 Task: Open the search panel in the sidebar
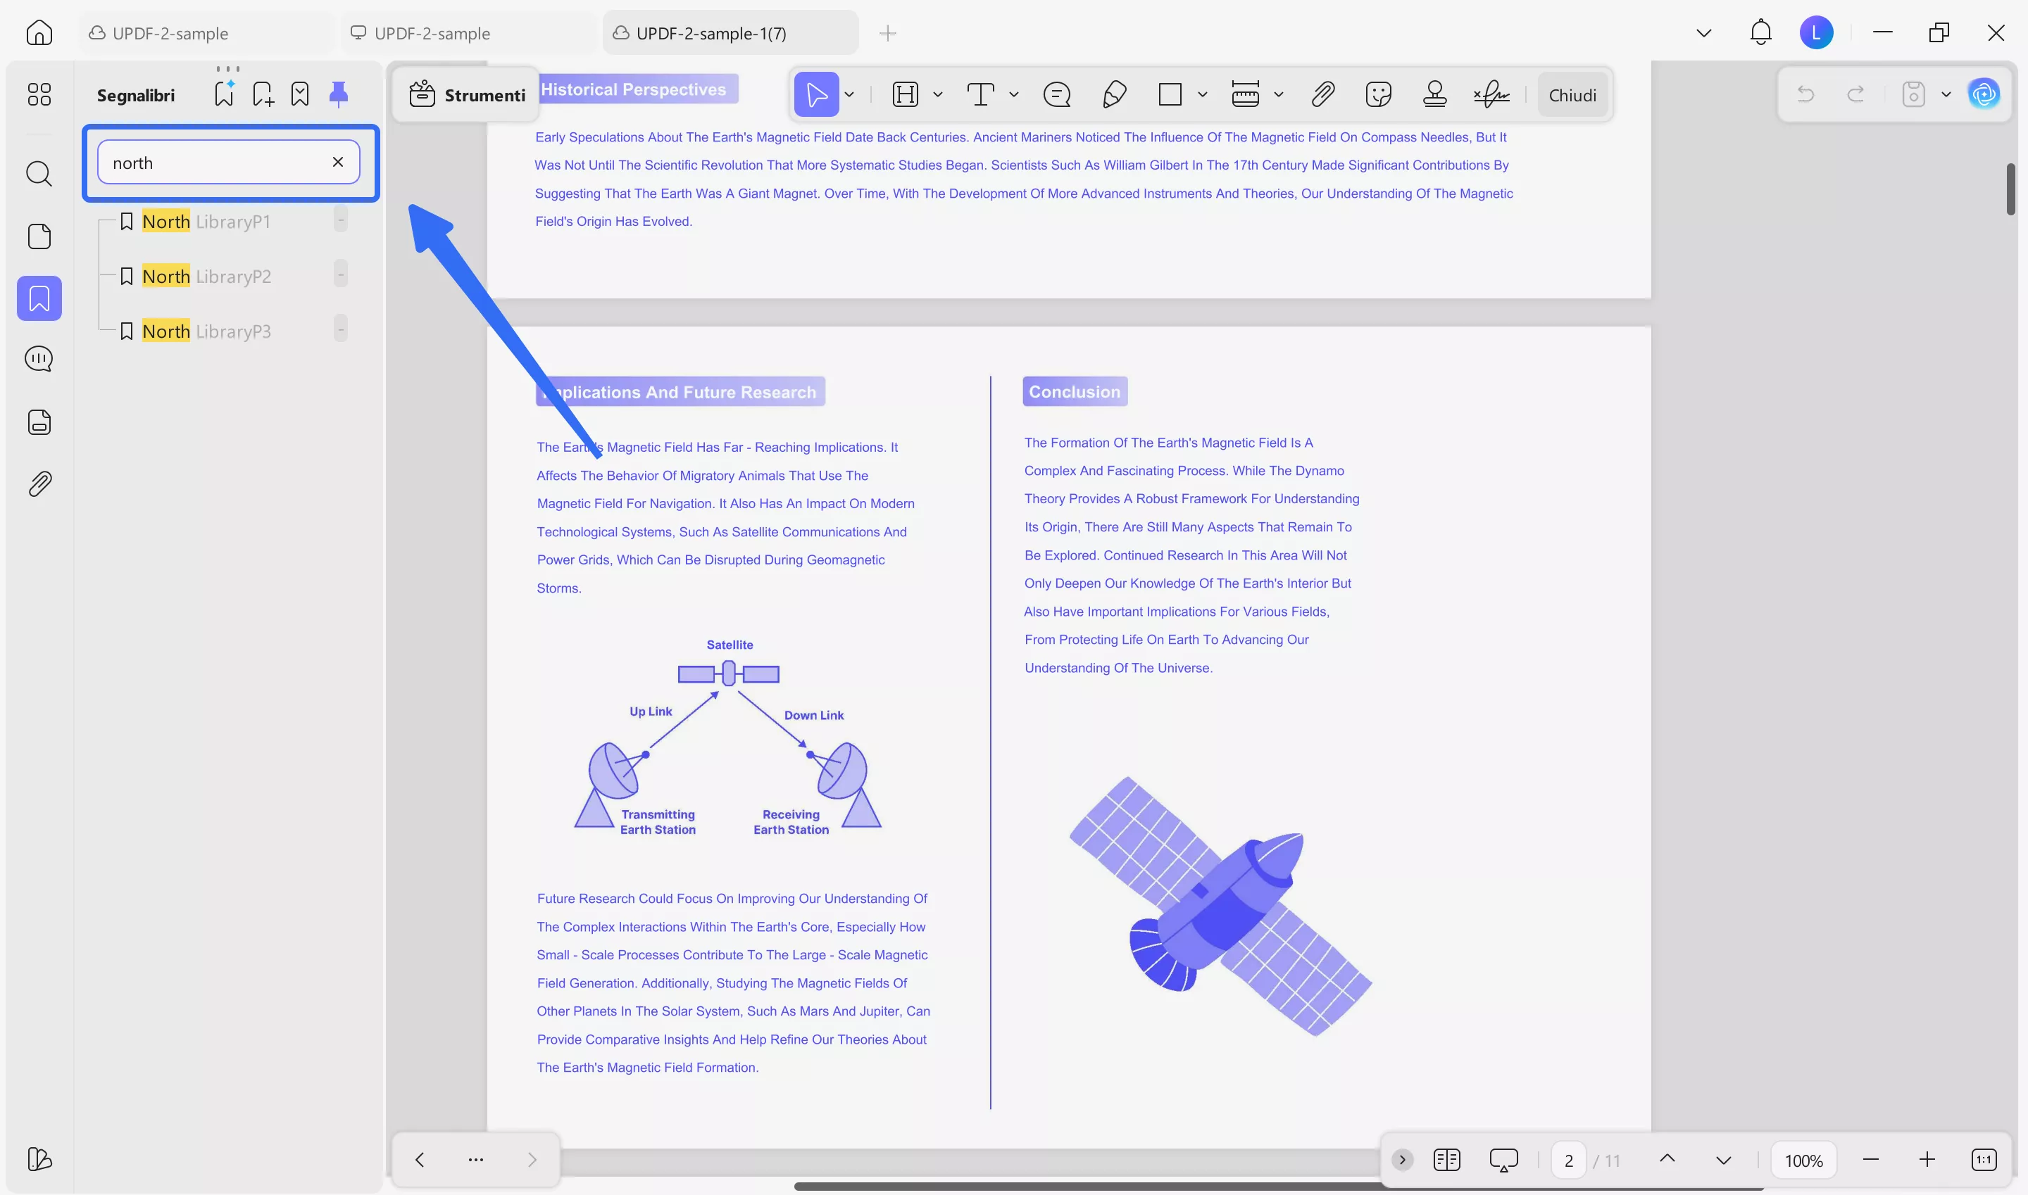[39, 174]
